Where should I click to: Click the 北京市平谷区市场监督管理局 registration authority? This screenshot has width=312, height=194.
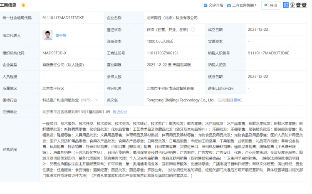click(170, 88)
